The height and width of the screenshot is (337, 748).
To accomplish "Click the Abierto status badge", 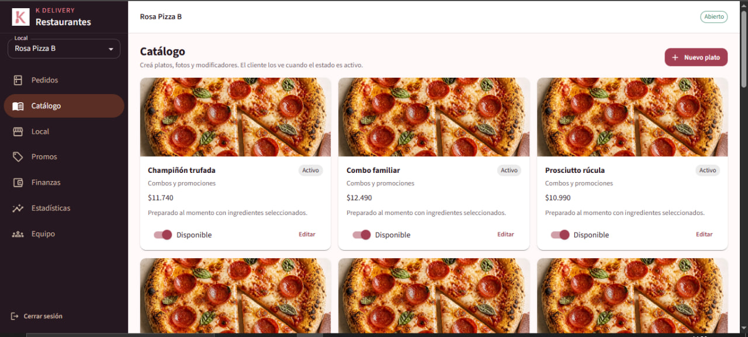I will point(714,16).
